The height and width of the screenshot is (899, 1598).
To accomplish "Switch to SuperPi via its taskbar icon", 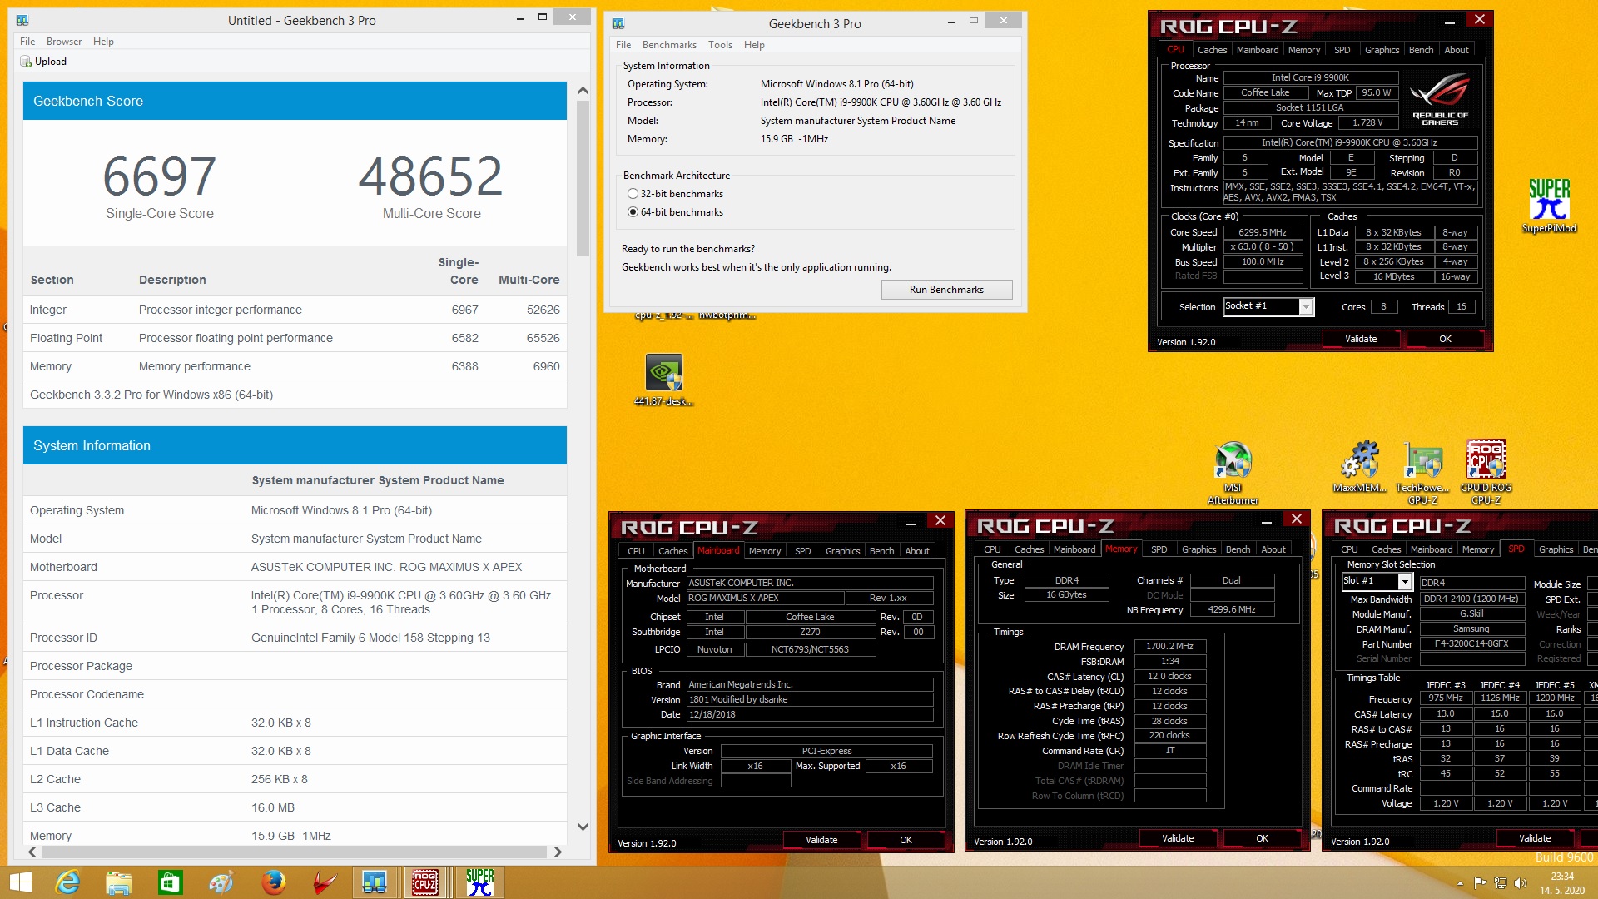I will coord(479,882).
